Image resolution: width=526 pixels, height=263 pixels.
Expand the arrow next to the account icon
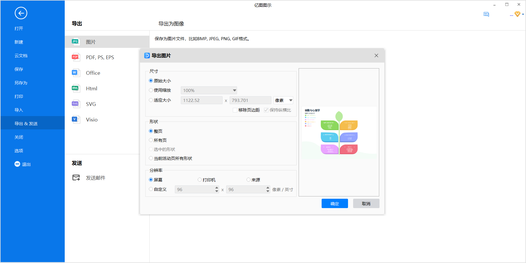point(523,14)
